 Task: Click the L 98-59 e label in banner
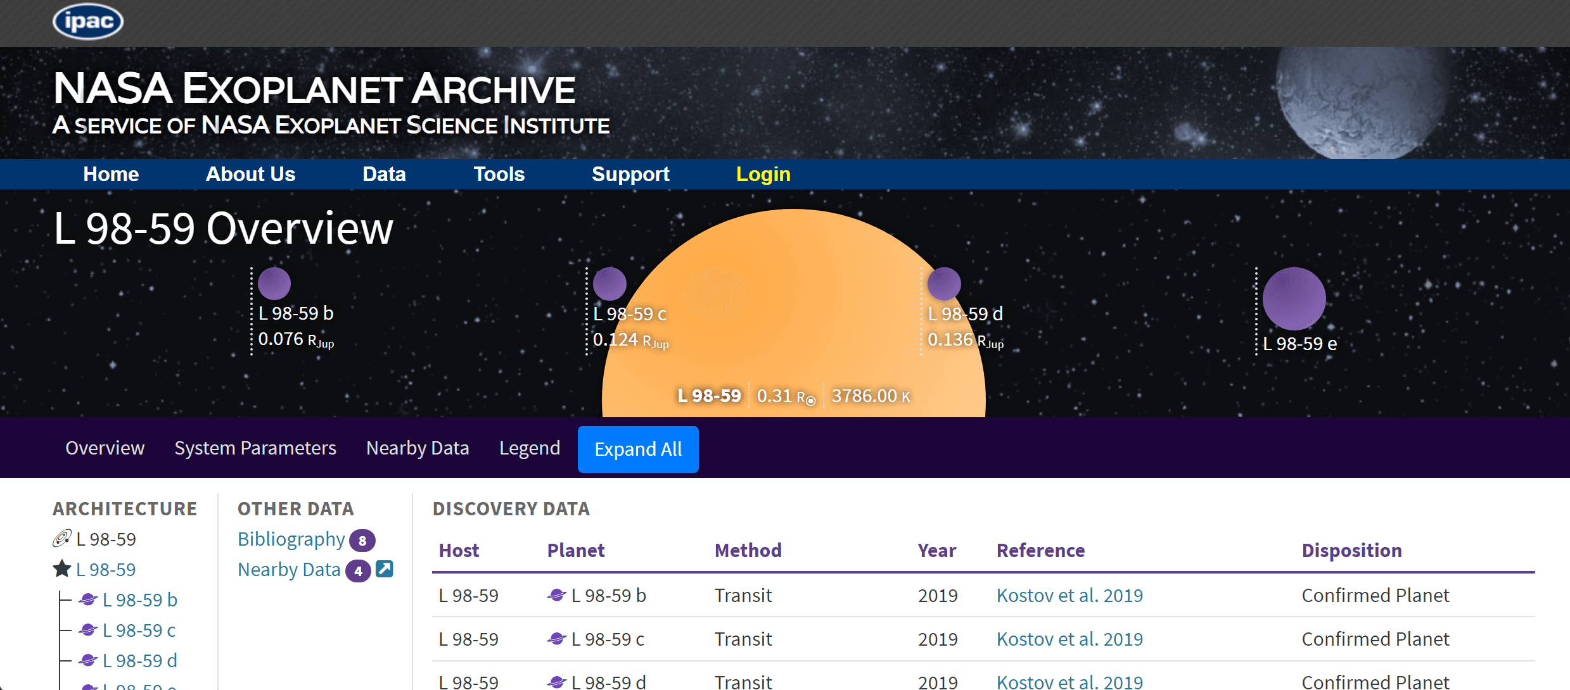point(1300,343)
